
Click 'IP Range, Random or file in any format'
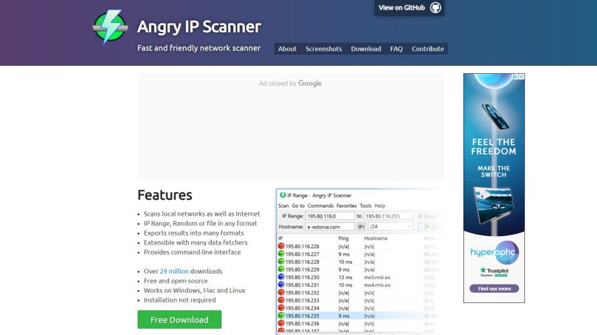[x=200, y=223]
